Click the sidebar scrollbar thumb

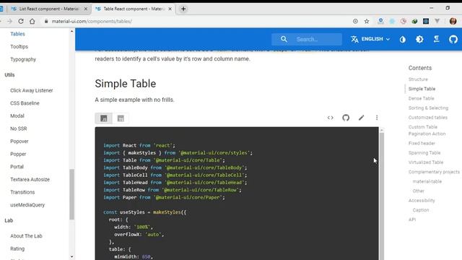pos(71,194)
